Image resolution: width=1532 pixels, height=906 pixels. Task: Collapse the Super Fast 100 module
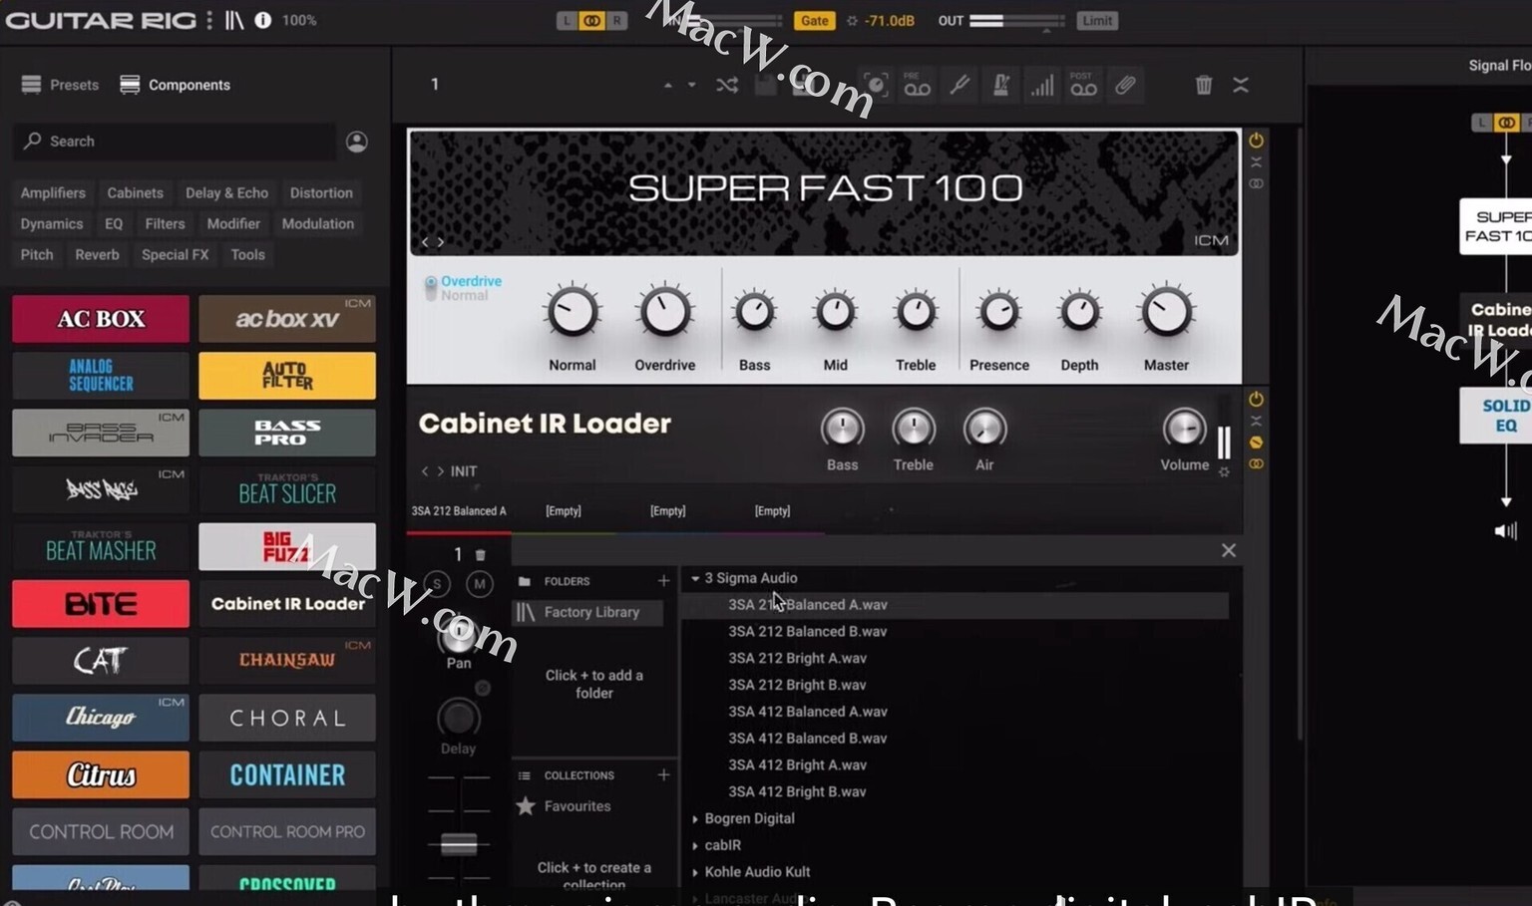tap(1256, 161)
